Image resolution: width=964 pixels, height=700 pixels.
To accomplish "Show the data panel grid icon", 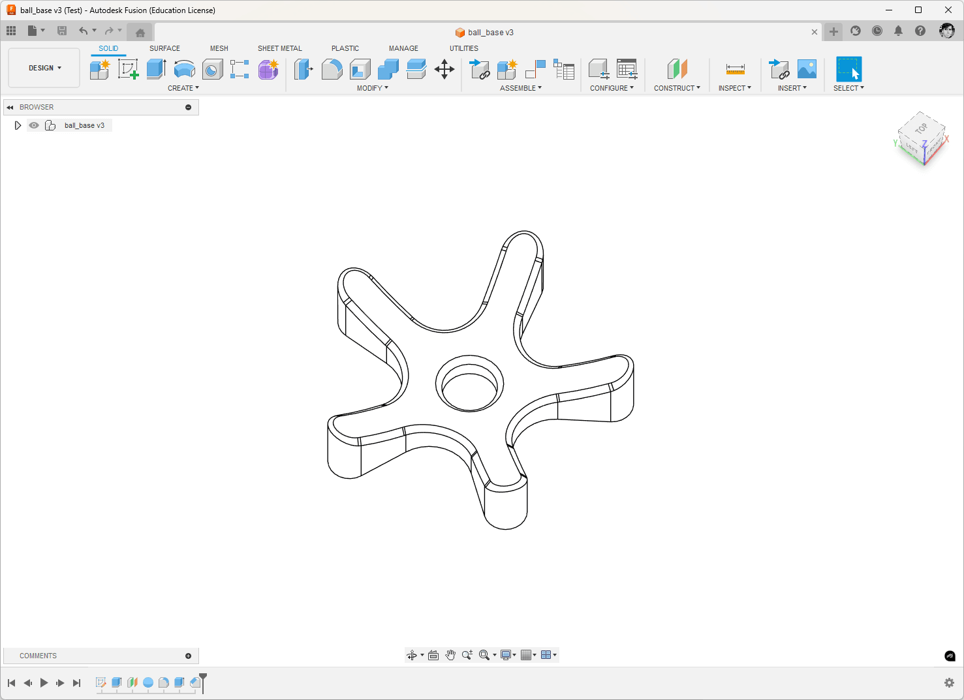I will 11,31.
